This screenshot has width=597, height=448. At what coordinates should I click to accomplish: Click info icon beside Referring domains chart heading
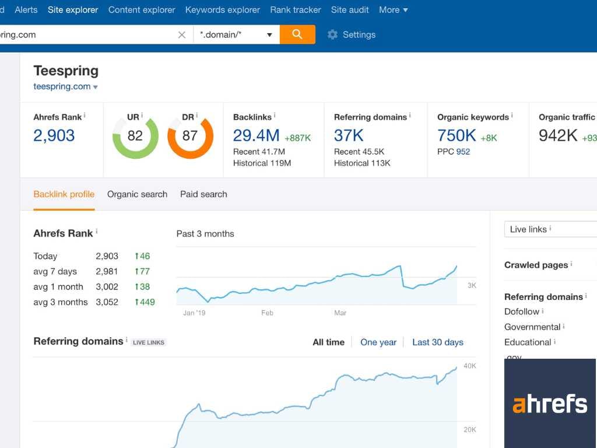point(127,339)
